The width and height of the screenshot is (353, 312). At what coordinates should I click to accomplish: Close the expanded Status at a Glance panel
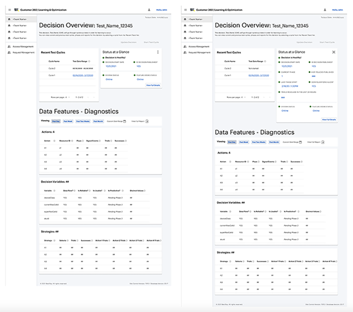click(333, 52)
